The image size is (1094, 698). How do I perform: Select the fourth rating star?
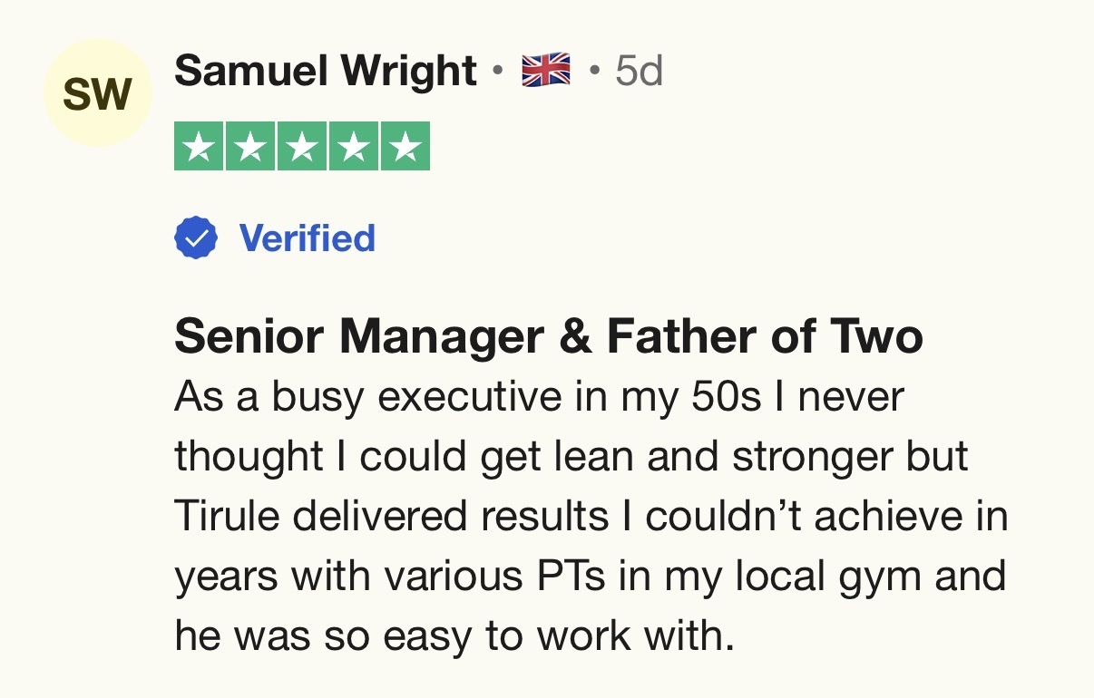point(353,148)
